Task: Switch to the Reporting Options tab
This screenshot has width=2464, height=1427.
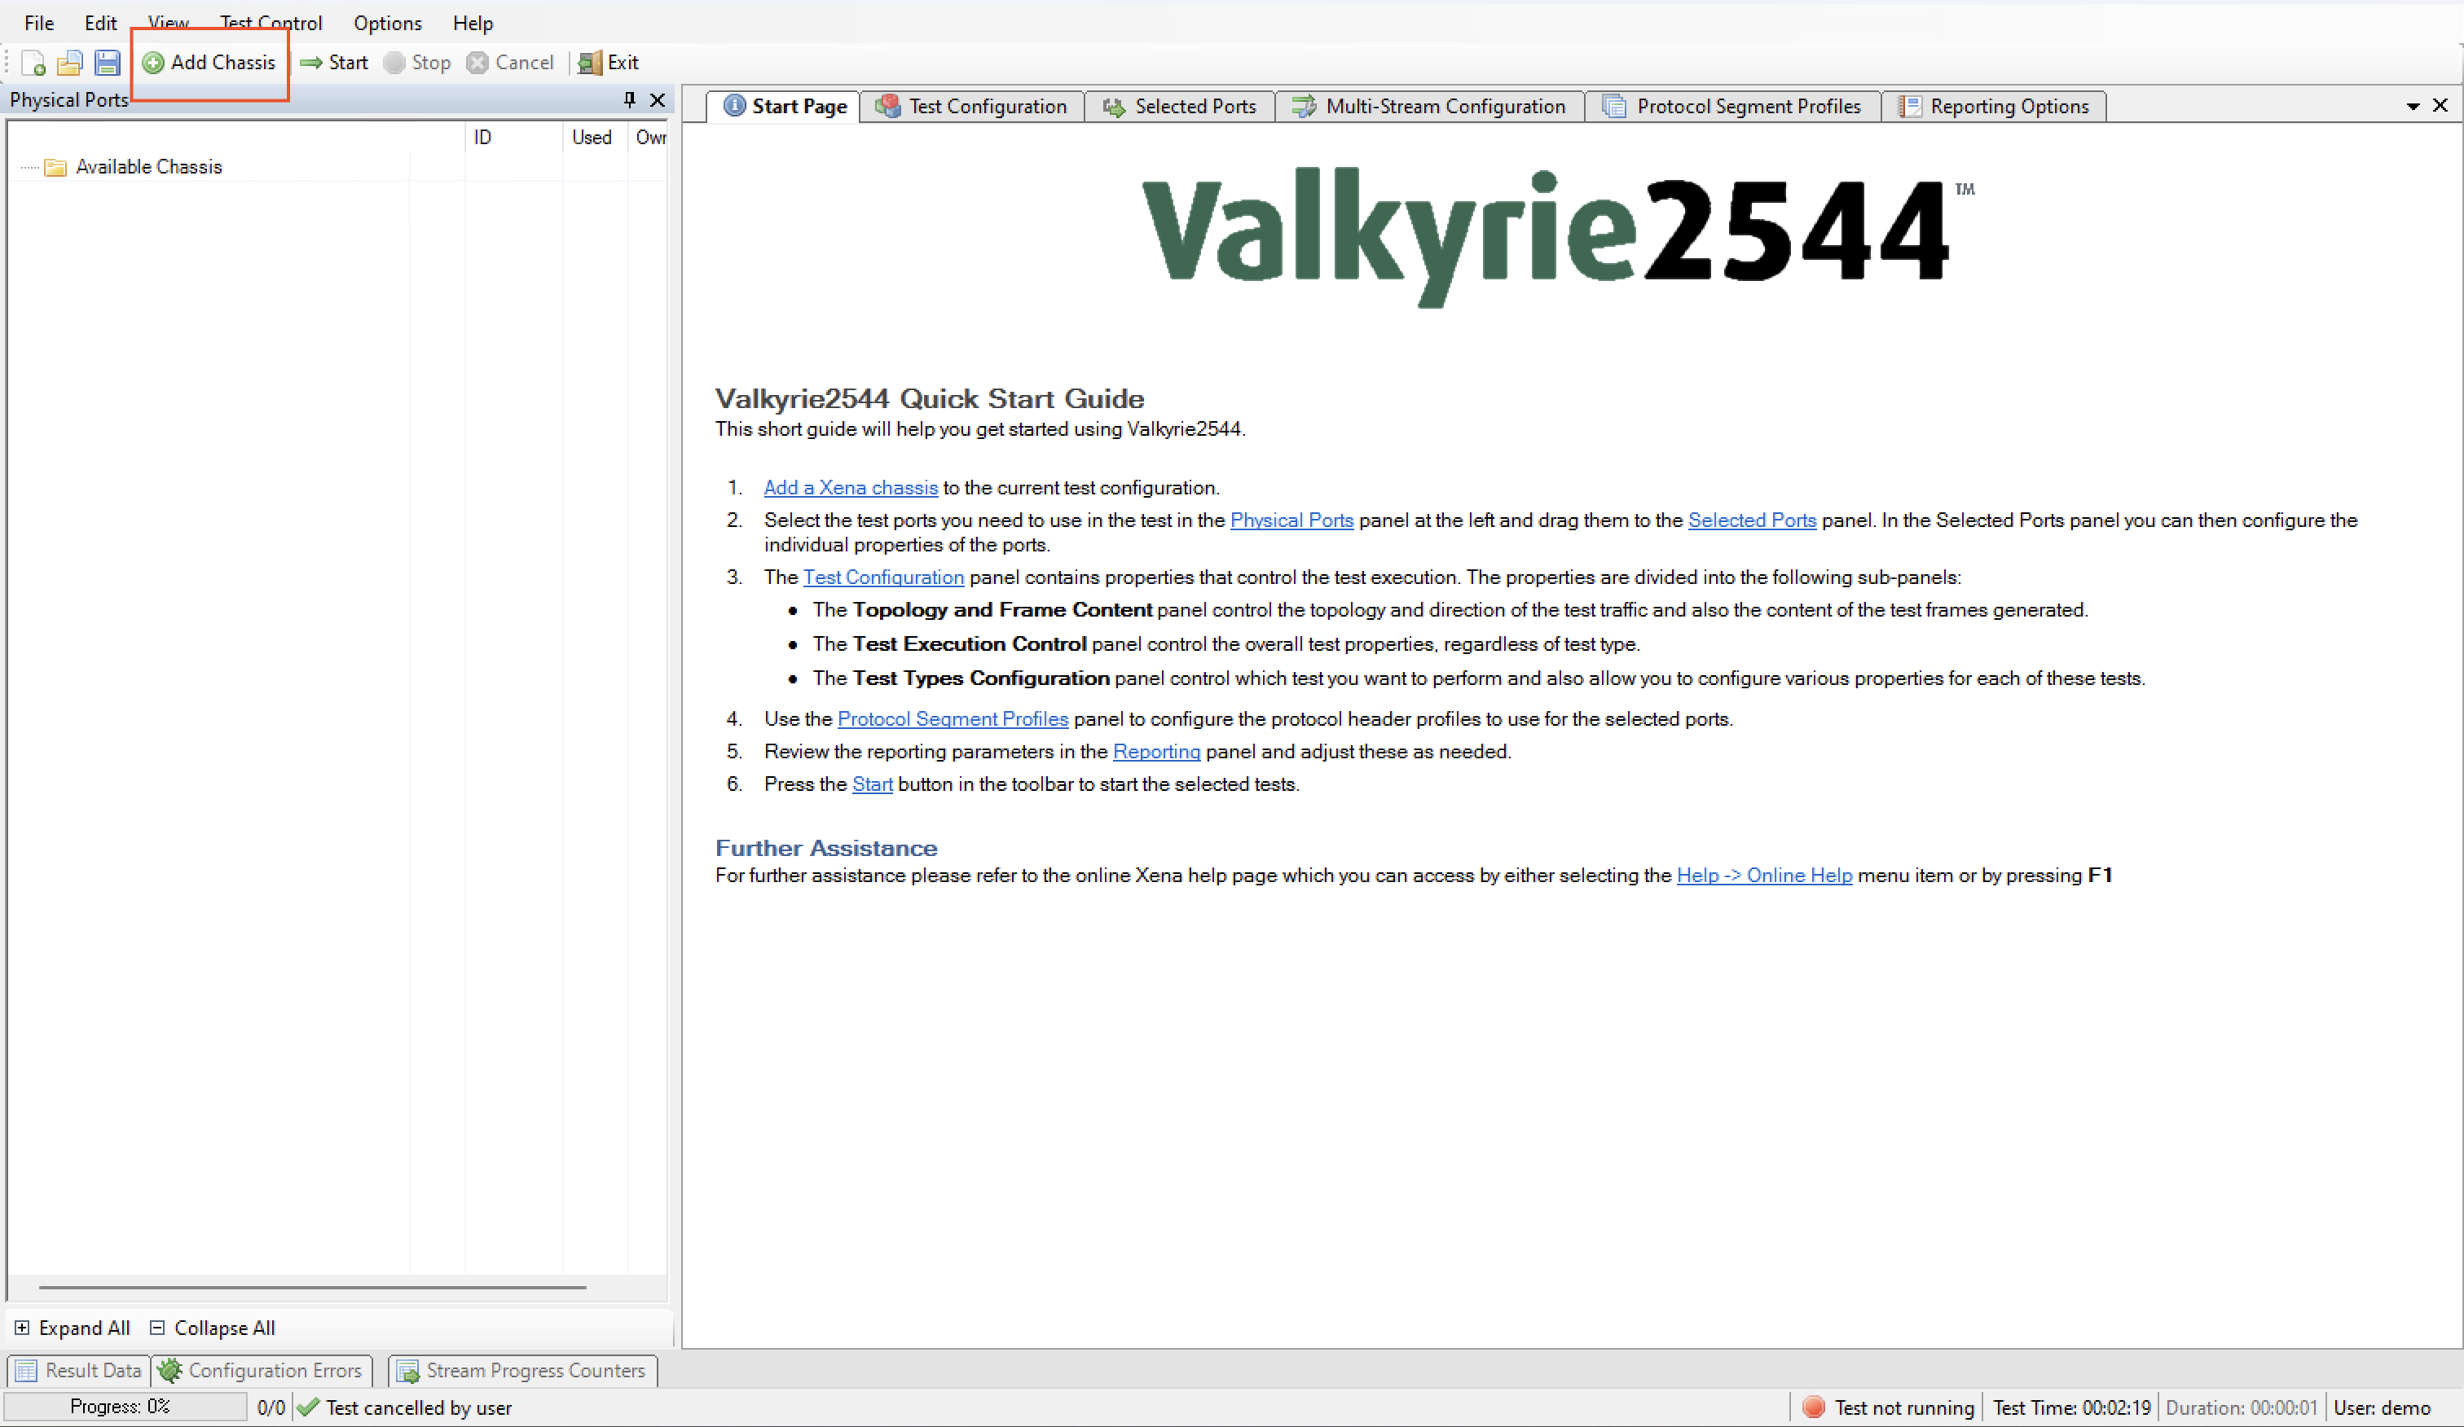Action: tap(1993, 106)
